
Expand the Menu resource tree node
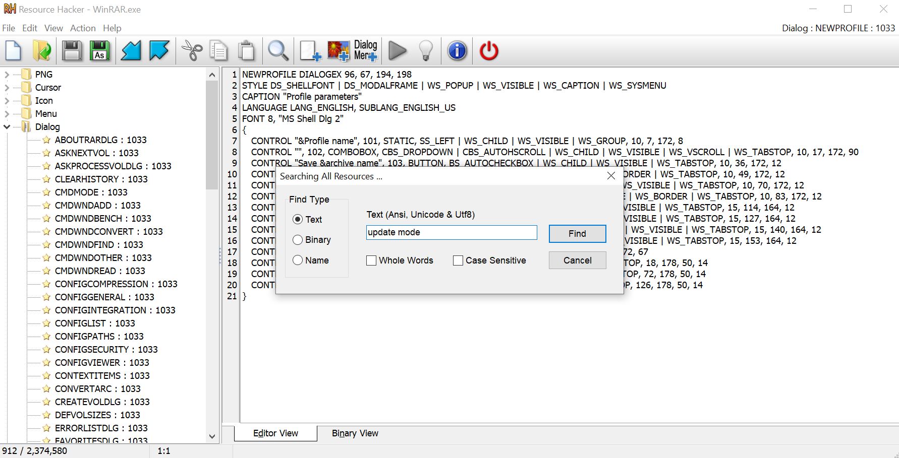point(7,113)
